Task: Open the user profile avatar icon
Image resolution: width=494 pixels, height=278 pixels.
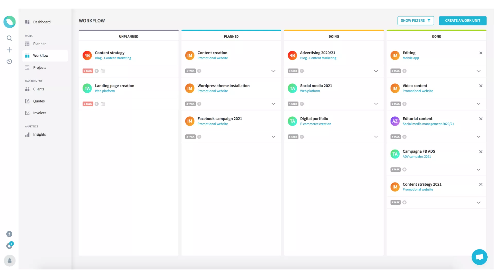Action: coord(10,260)
